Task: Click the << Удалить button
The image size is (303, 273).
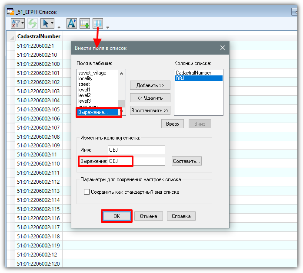Action: click(x=150, y=98)
